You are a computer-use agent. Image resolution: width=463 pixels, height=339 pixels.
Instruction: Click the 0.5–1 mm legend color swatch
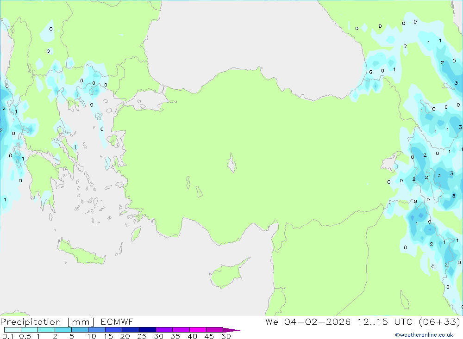pos(30,330)
